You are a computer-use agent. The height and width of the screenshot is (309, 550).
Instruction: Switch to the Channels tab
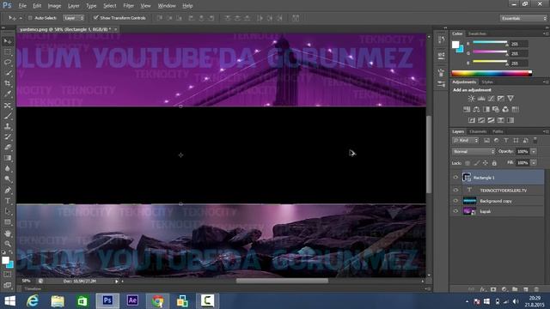[x=478, y=131]
